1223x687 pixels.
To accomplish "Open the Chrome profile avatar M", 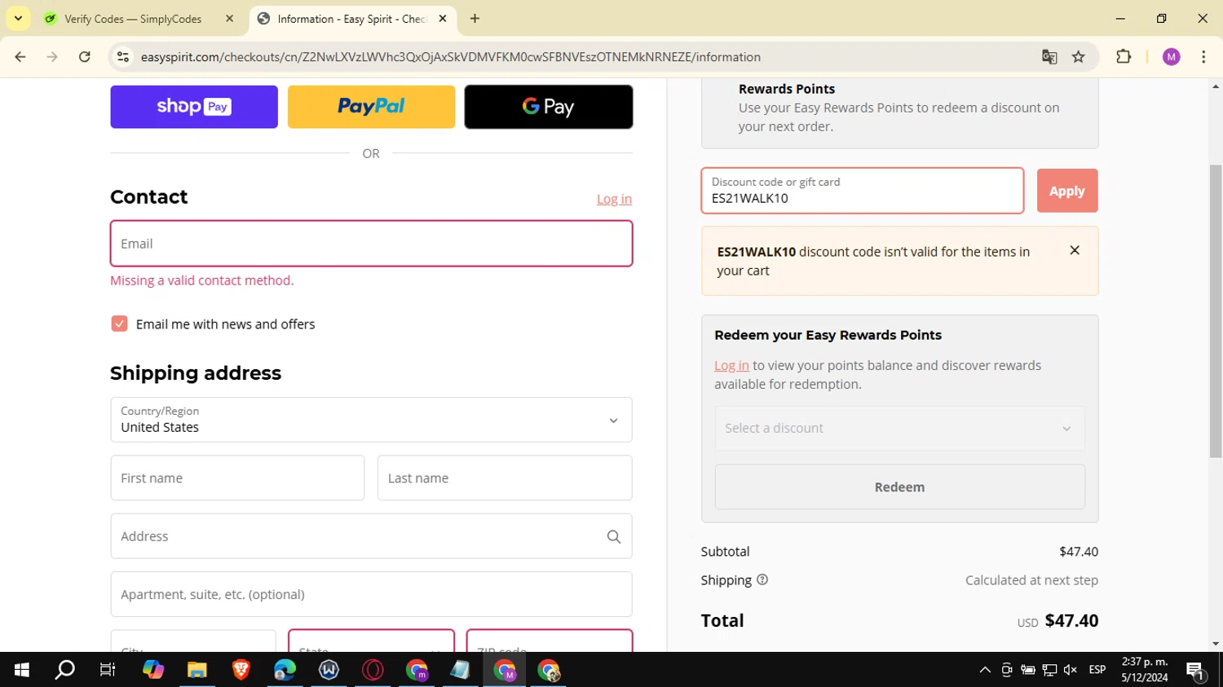I will click(1172, 57).
